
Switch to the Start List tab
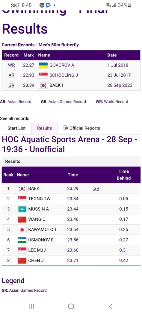[x=16, y=128]
